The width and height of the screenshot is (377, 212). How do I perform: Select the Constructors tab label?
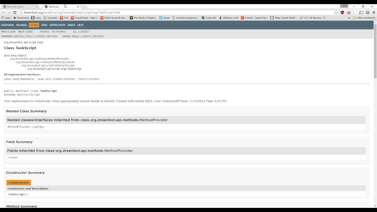point(19,183)
